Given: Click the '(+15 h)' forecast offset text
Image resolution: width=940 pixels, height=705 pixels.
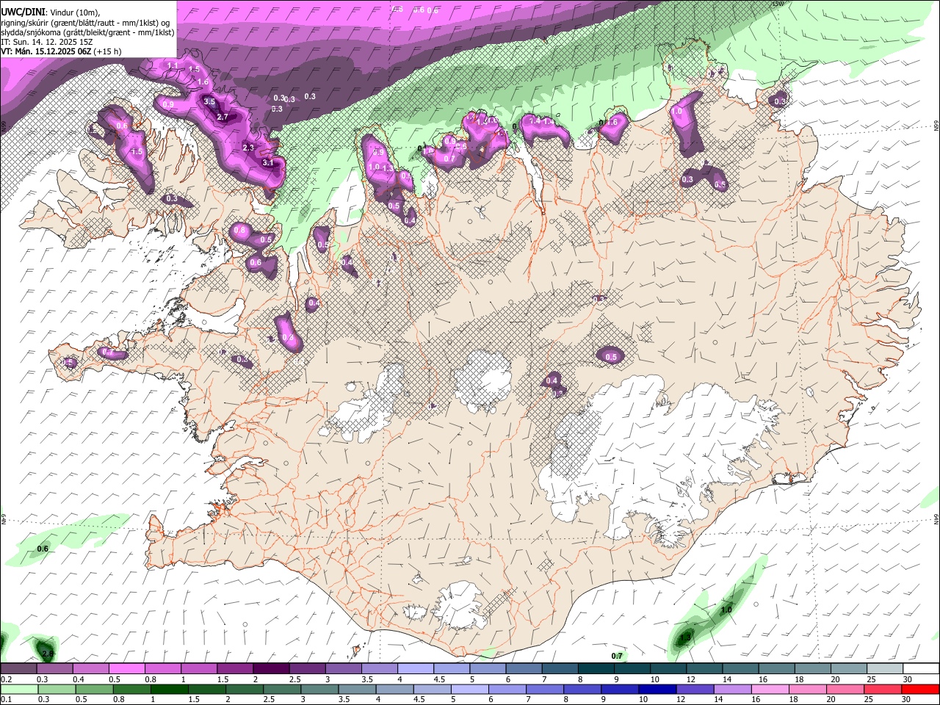Looking at the screenshot, I should (108, 51).
